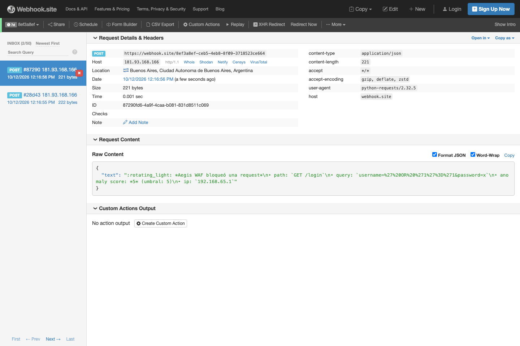This screenshot has height=346, width=520.
Task: Open VirusTotal lookup for host IP
Action: tap(259, 62)
